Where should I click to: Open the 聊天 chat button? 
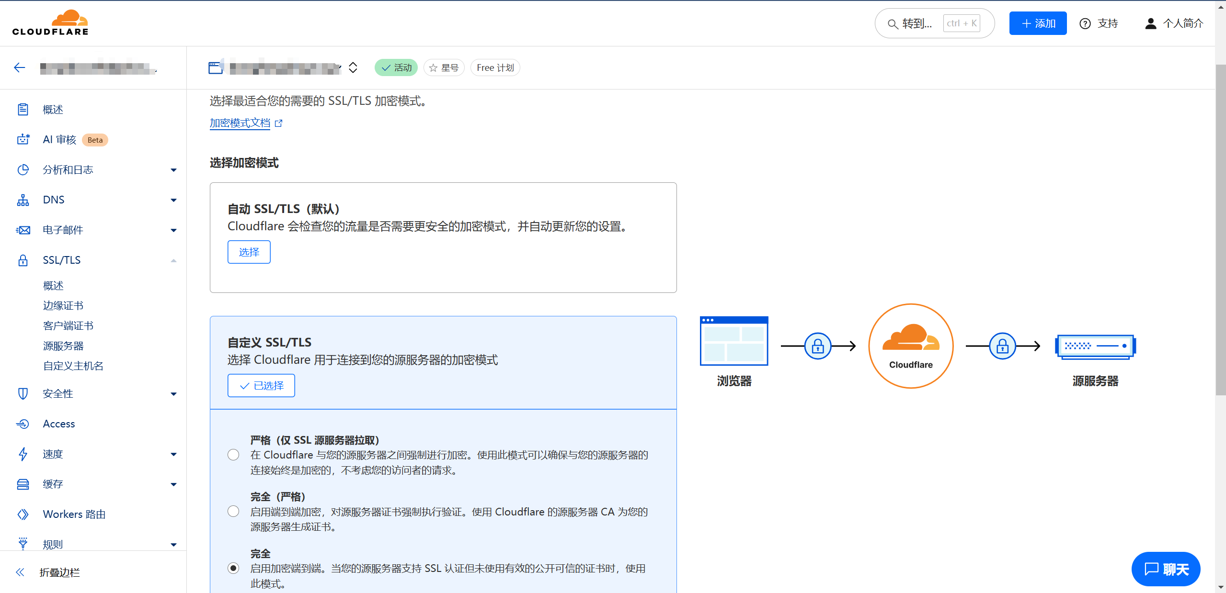pyautogui.click(x=1166, y=569)
